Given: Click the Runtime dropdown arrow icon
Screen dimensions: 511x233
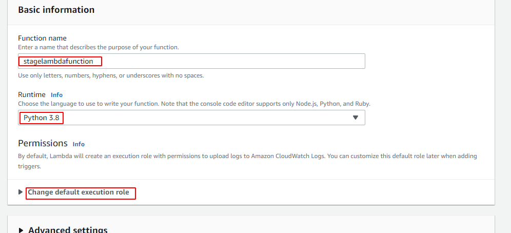Looking at the screenshot, I should click(356, 118).
